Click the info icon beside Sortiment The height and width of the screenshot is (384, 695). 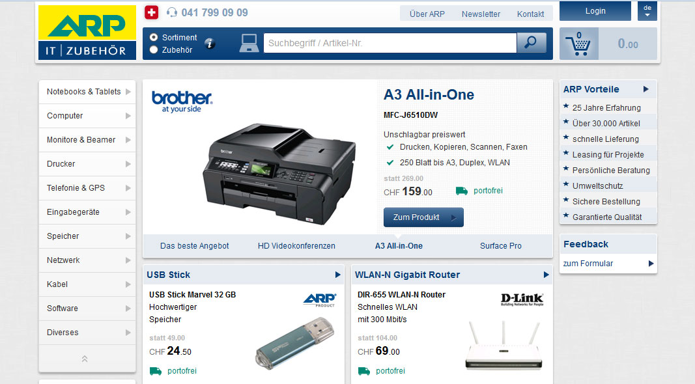(210, 44)
